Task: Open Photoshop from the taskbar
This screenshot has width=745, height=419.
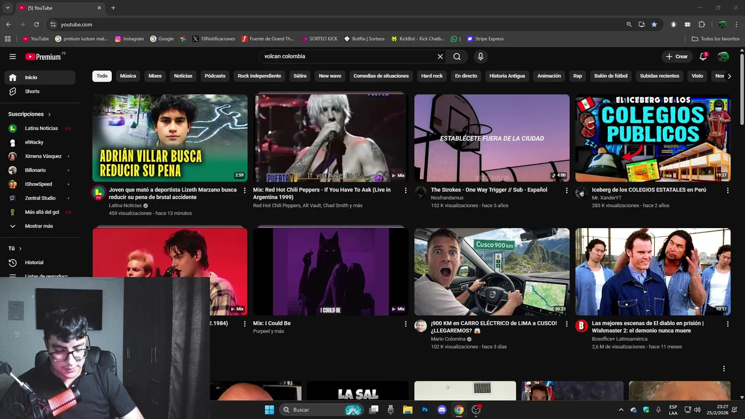Action: [425, 410]
